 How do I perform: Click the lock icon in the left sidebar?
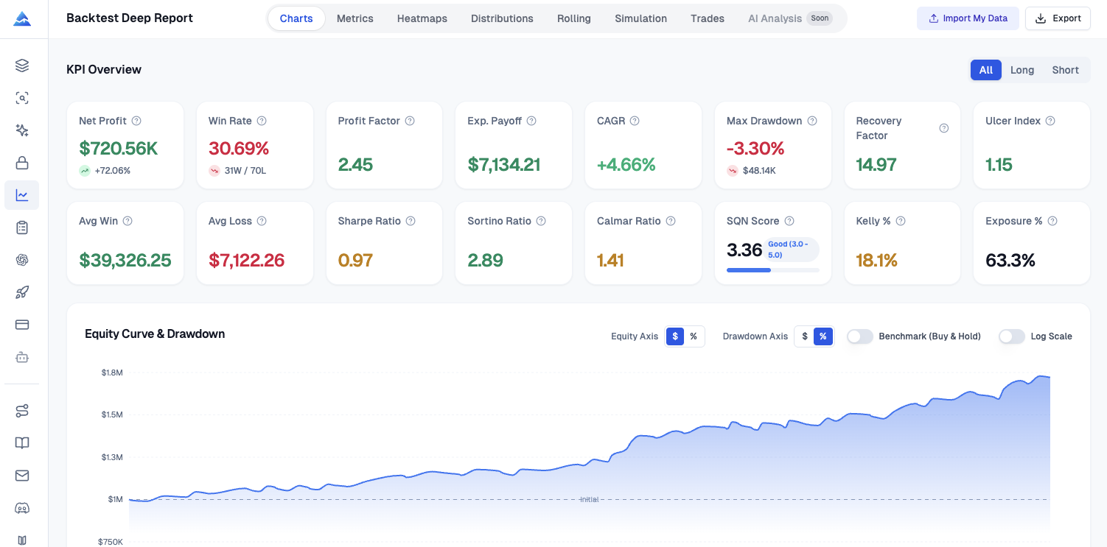(x=21, y=162)
